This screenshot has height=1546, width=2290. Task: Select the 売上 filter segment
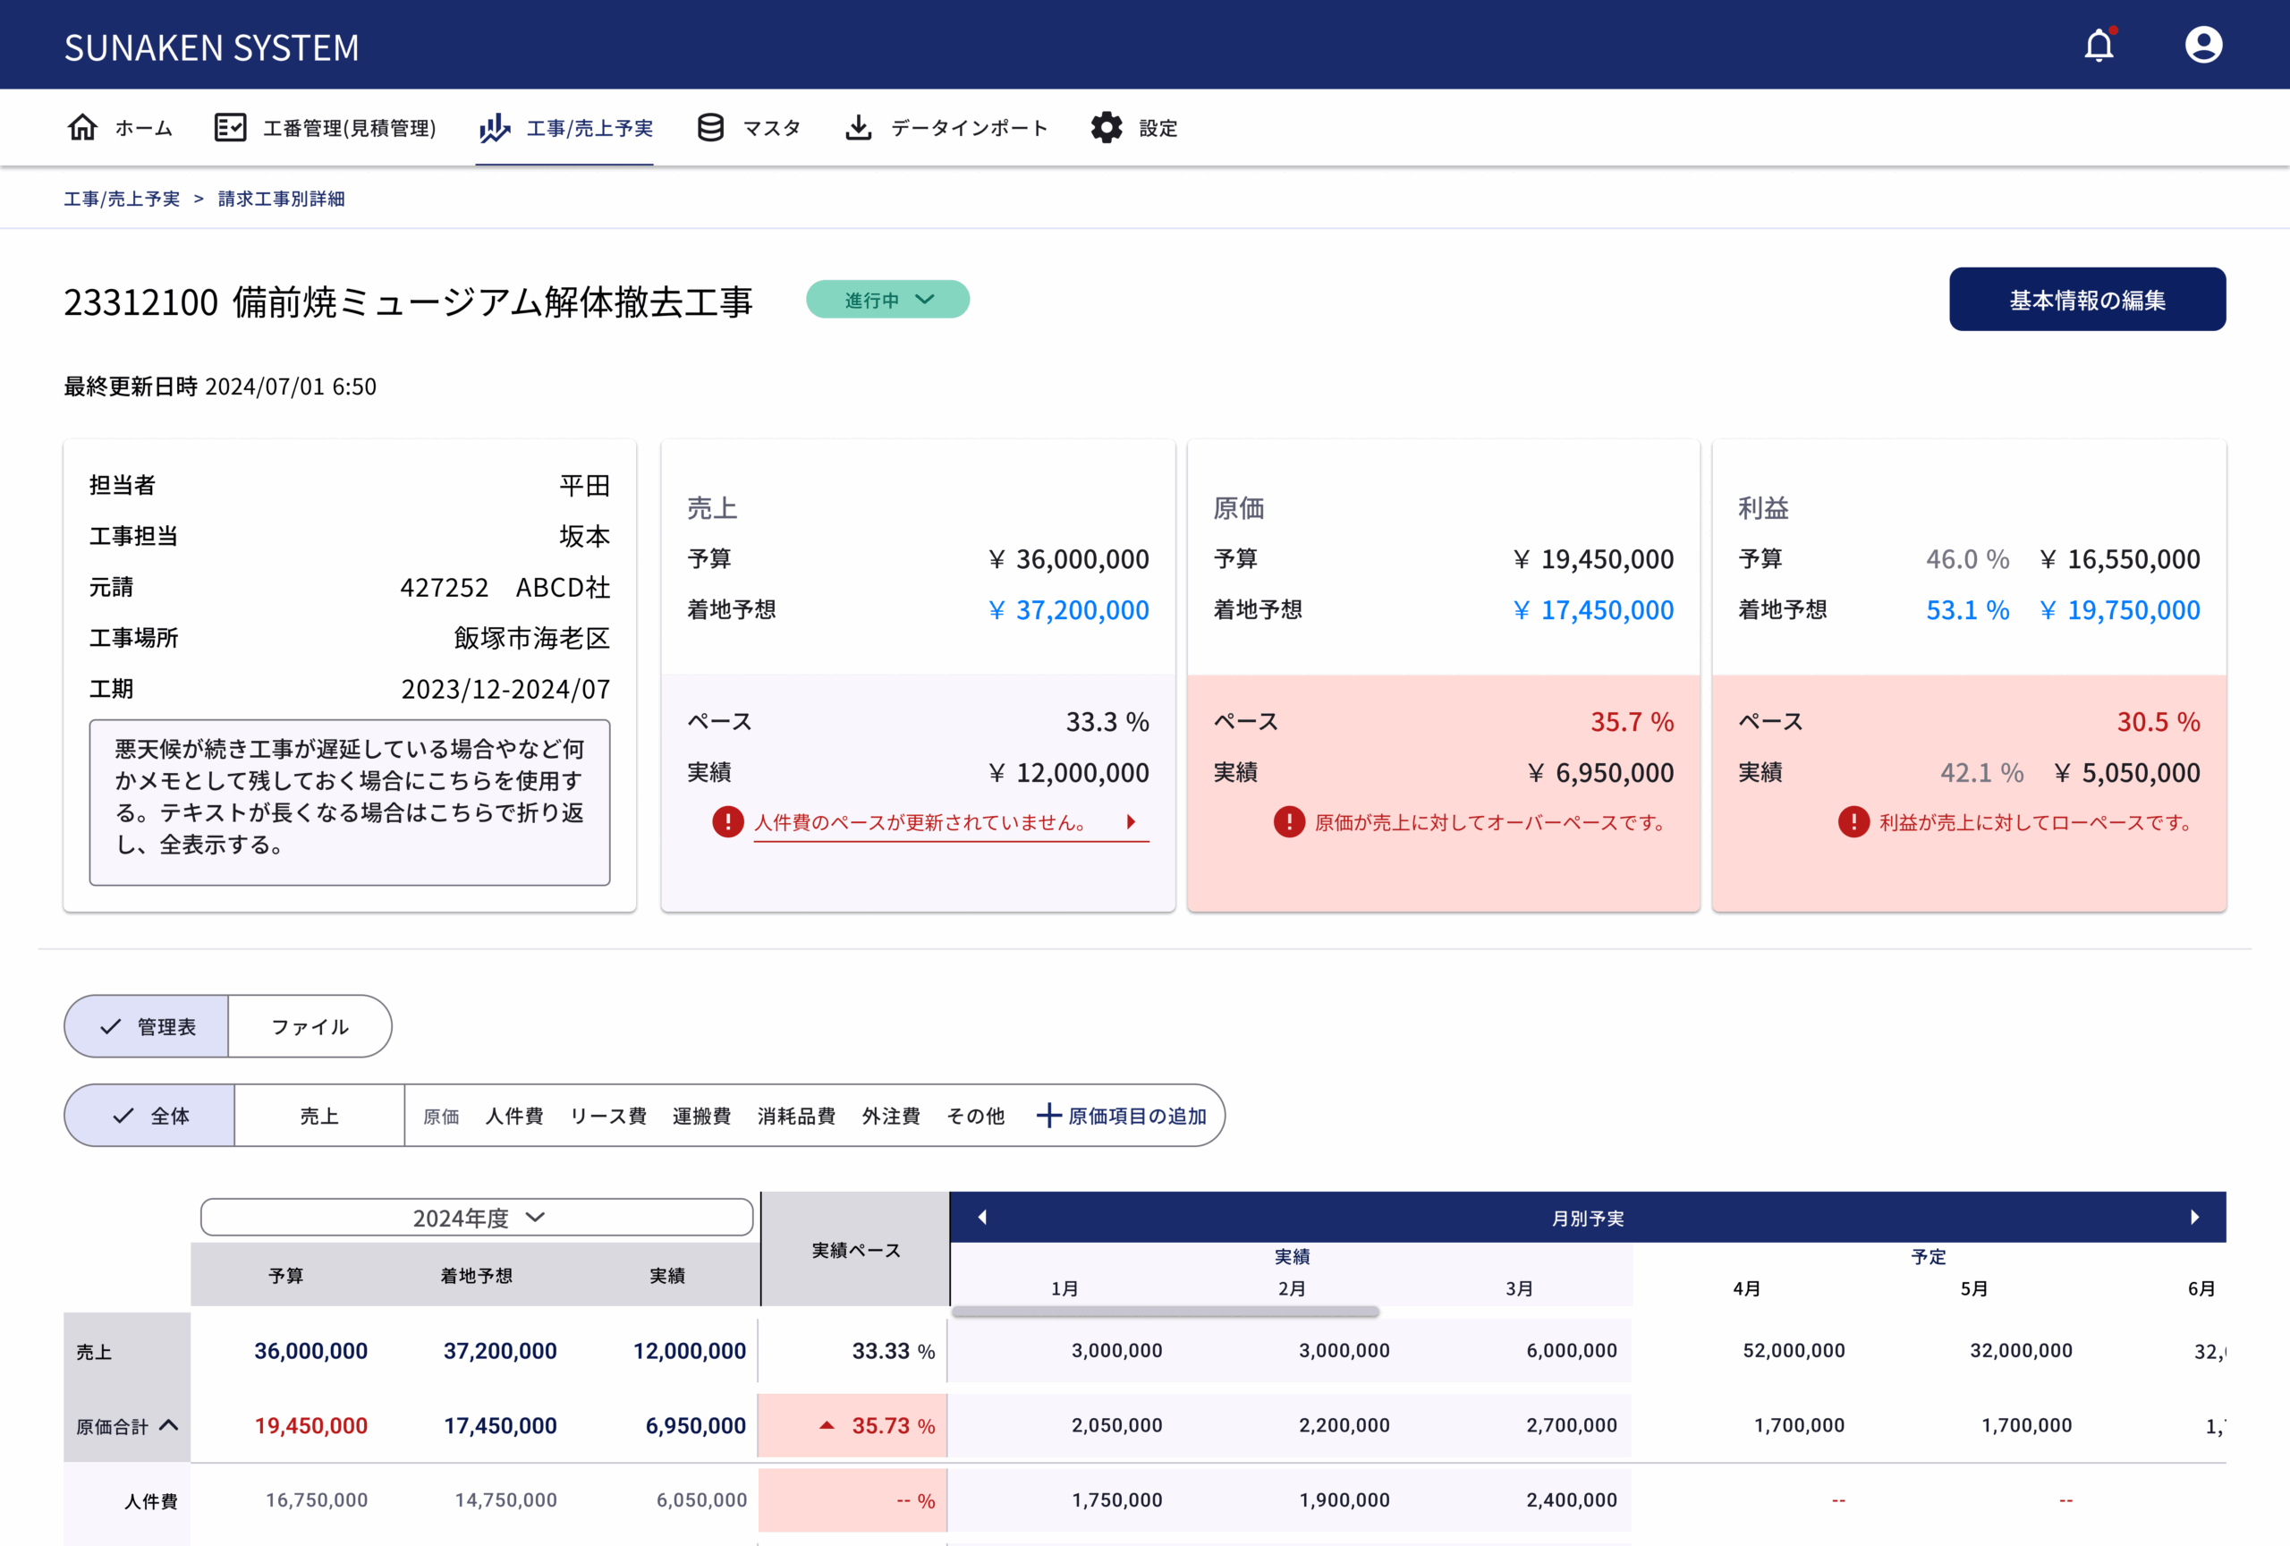[x=319, y=1116]
